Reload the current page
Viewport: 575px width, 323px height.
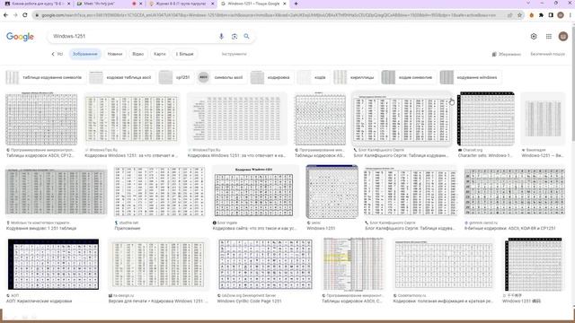point(25,15)
